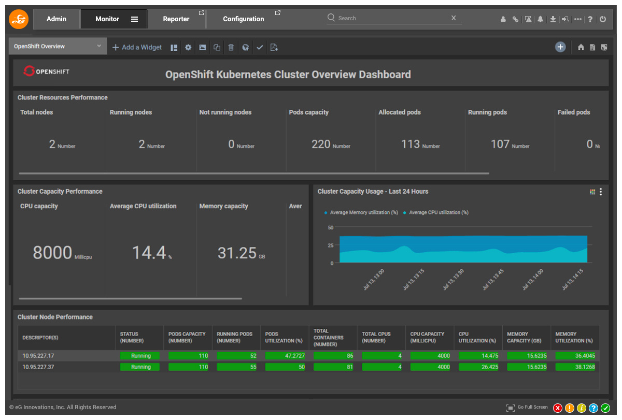Click the CPU capacity value 8000
Image resolution: width=622 pixels, height=420 pixels.
coord(52,253)
